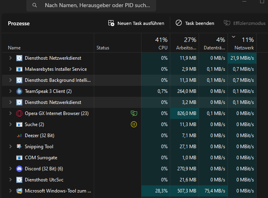Click the COM Surrogate icon
The height and width of the screenshot is (198, 268).
click(19, 158)
